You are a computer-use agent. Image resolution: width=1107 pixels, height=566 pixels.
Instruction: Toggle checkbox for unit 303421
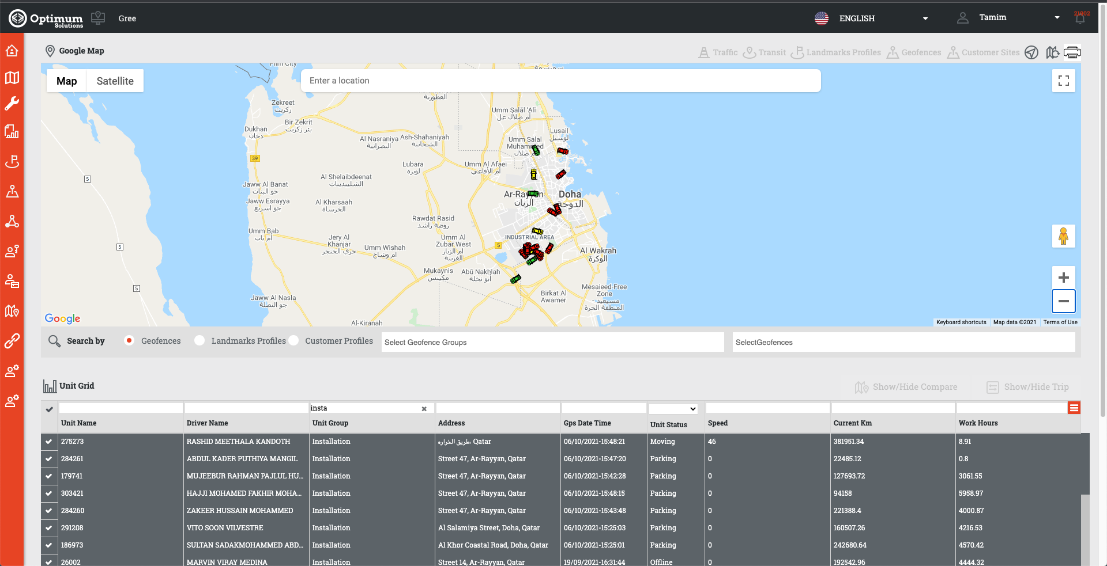click(x=49, y=493)
